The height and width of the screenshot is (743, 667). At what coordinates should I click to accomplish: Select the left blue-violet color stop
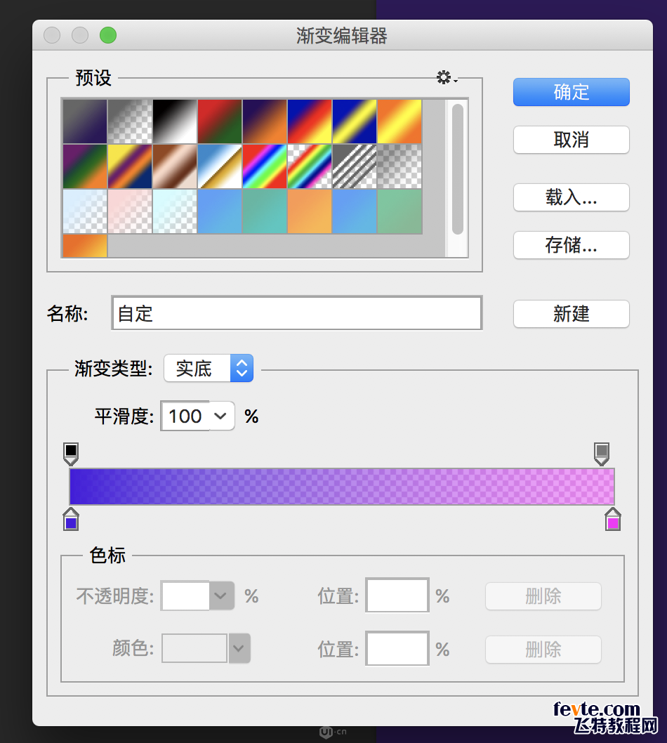(x=71, y=520)
